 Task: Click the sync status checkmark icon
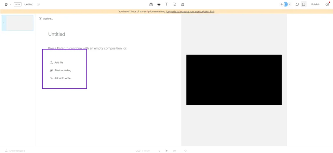[38, 4]
